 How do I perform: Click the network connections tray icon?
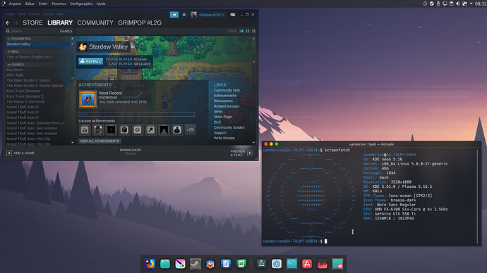click(445, 4)
